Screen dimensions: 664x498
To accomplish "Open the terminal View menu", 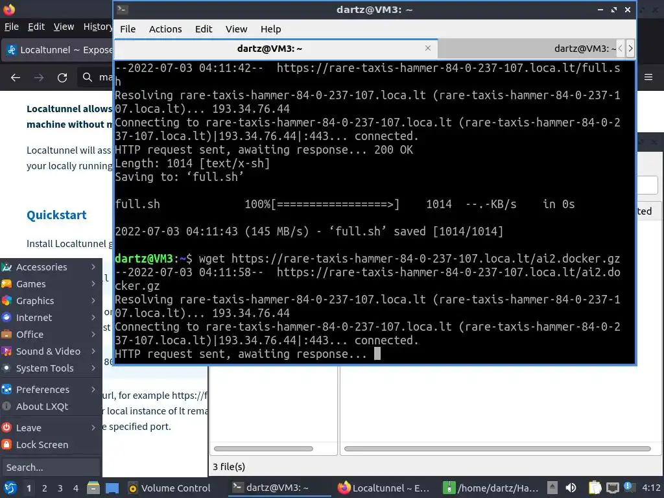I will 236,29.
